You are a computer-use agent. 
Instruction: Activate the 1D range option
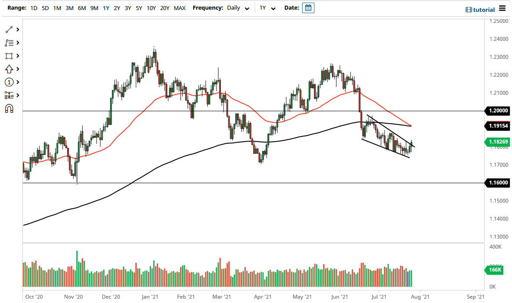34,8
